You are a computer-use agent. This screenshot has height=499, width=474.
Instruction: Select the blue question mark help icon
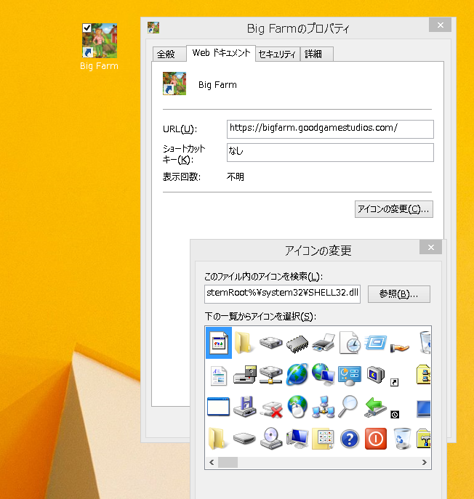point(350,439)
